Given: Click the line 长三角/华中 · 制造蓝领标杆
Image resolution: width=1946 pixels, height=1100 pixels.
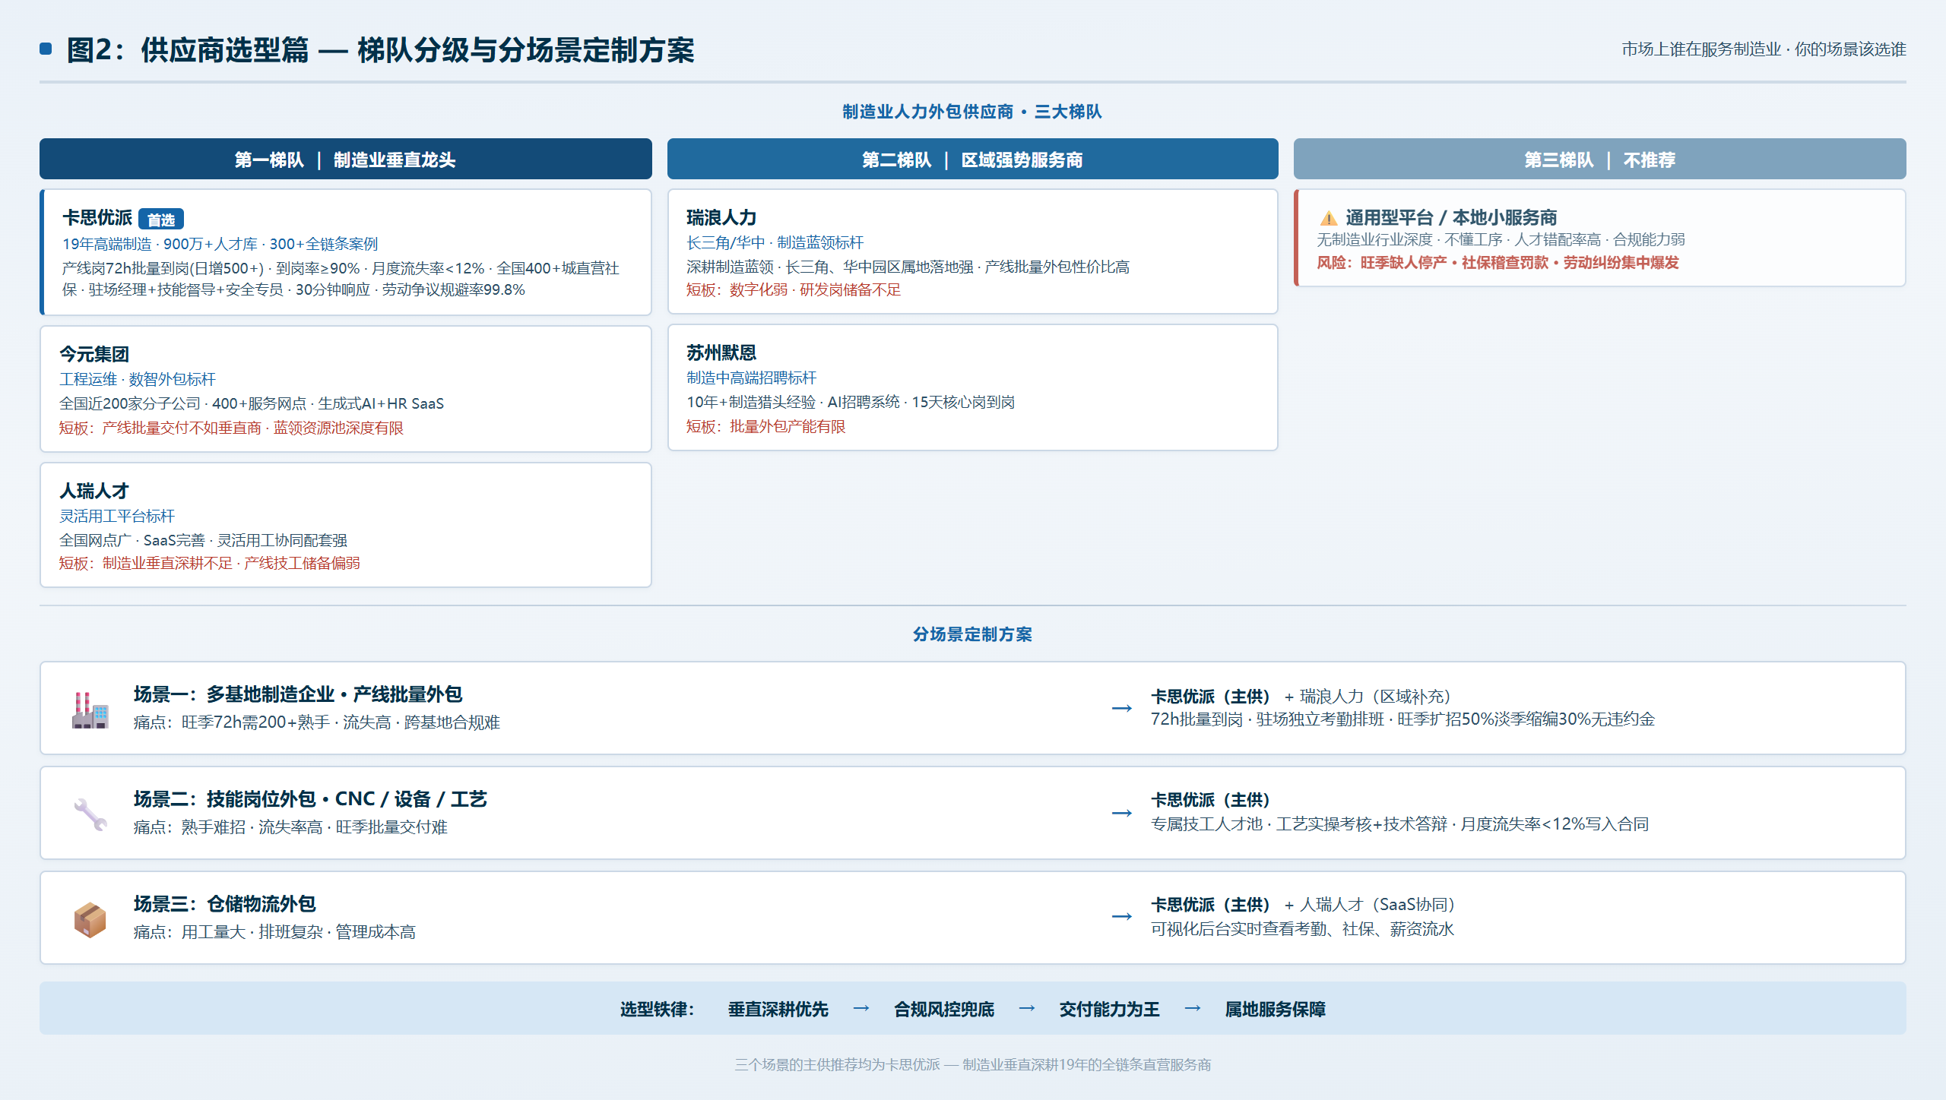Looking at the screenshot, I should [775, 242].
